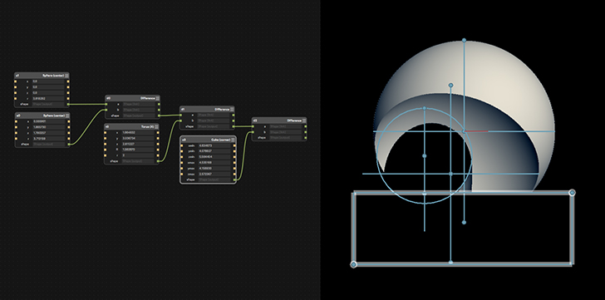605x300 pixels.
Task: Select the Cube (corner) node title bar
Action: pos(208,140)
